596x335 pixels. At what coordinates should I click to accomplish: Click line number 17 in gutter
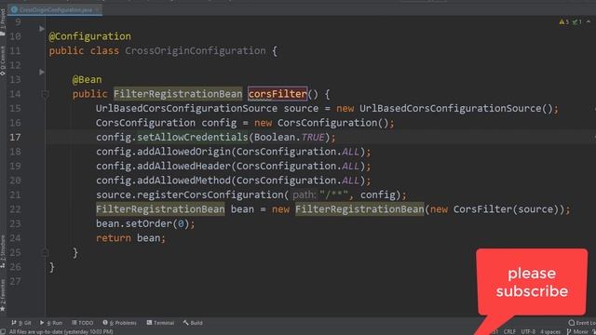pyautogui.click(x=15, y=137)
